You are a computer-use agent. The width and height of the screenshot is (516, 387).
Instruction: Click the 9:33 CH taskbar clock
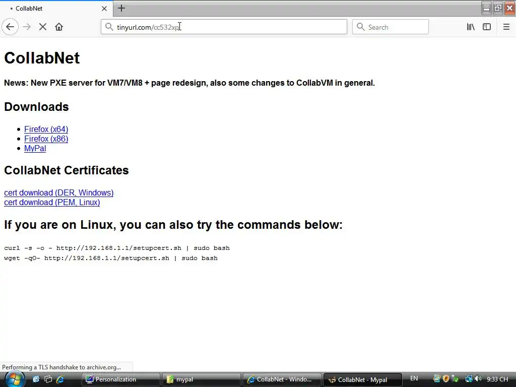click(x=497, y=379)
